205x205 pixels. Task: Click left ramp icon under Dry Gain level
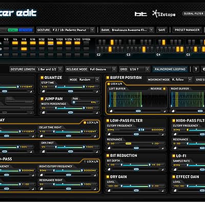pos(109,190)
